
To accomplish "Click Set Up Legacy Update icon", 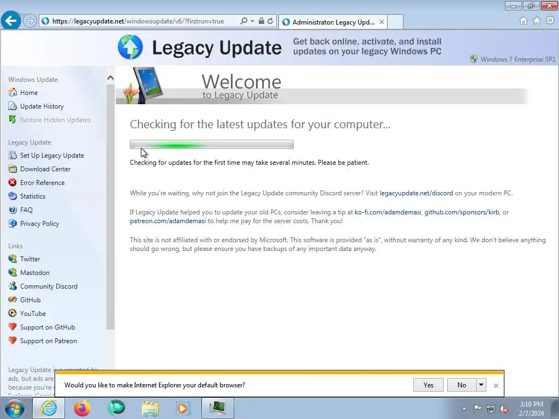I will click(x=13, y=155).
